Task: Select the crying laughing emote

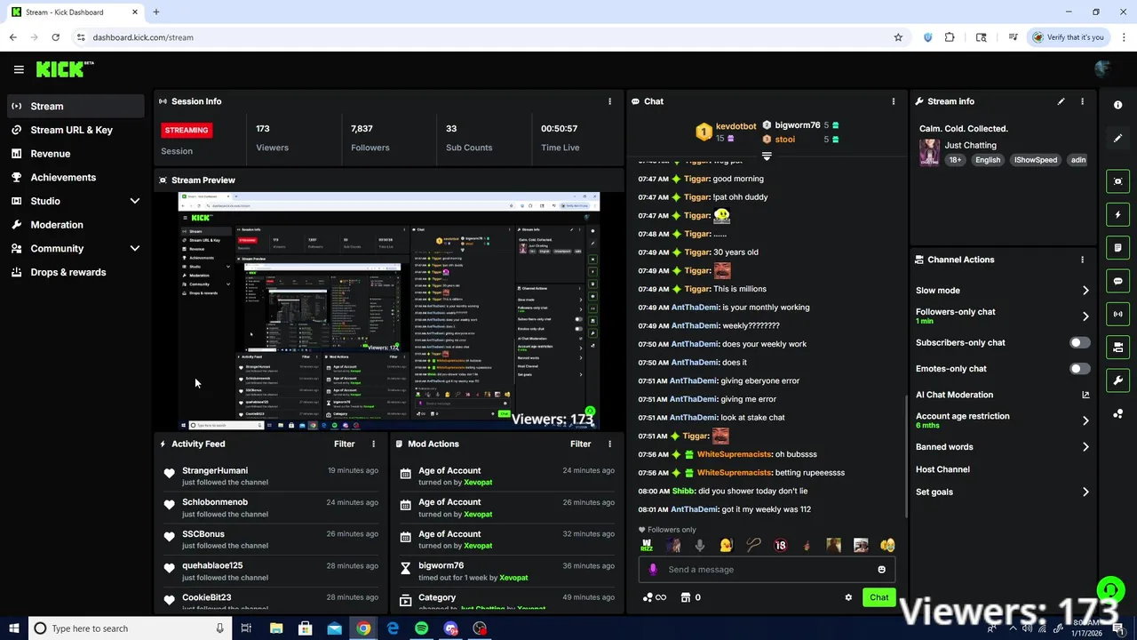Action: pyautogui.click(x=887, y=546)
